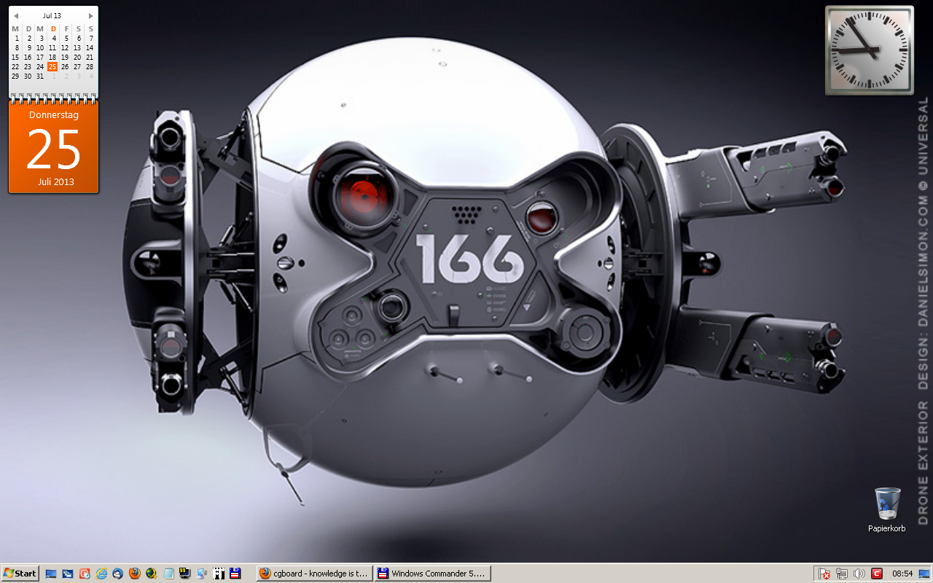Launch Internet Explorer from quick launch
This screenshot has height=583, width=933.
coord(101,574)
